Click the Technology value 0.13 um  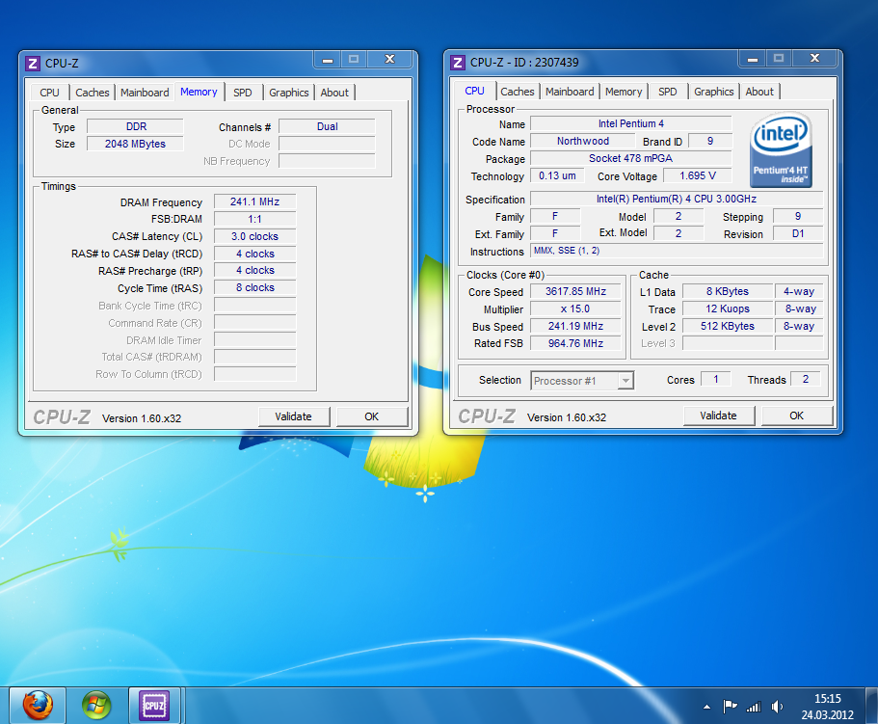tap(557, 175)
